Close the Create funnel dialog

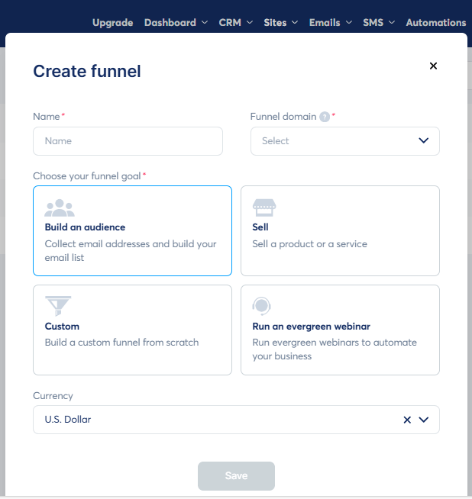[x=433, y=66]
